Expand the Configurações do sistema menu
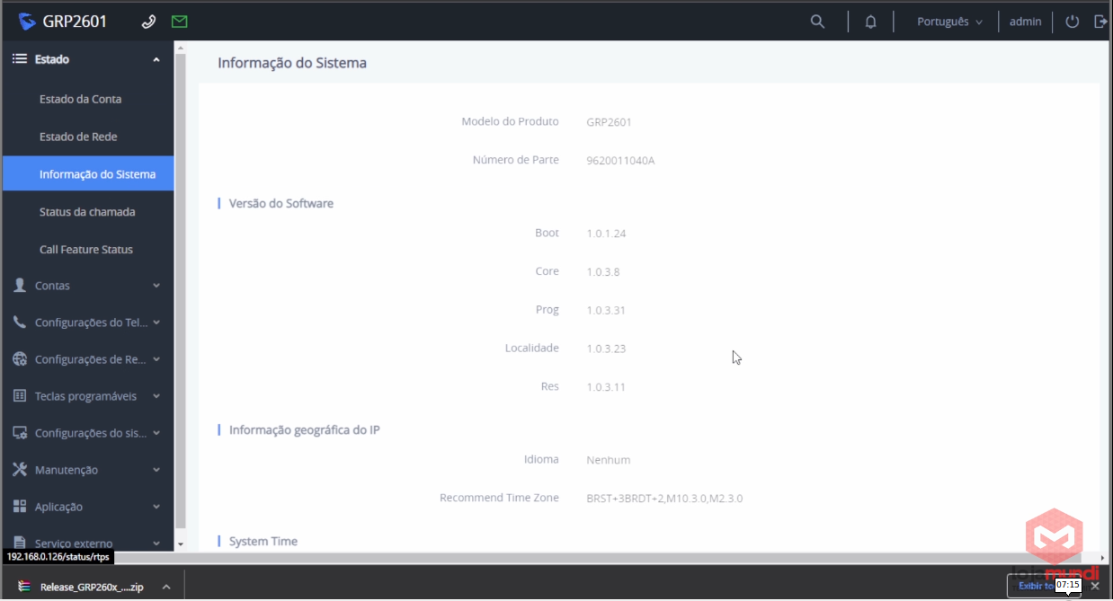The height and width of the screenshot is (601, 1113). tap(156, 433)
